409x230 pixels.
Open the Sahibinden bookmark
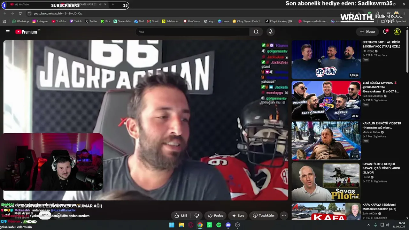click(171, 21)
